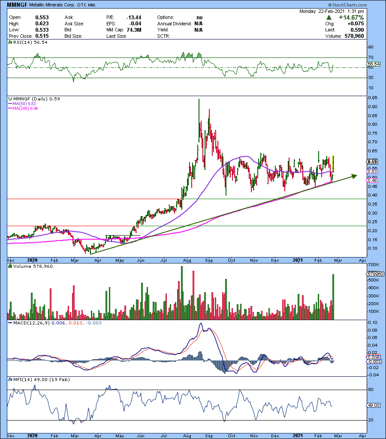Click the 2021 label on bottom MFI axis

click(298, 436)
